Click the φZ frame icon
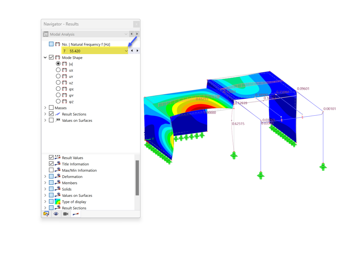This screenshot has height=268, width=357. [64, 102]
